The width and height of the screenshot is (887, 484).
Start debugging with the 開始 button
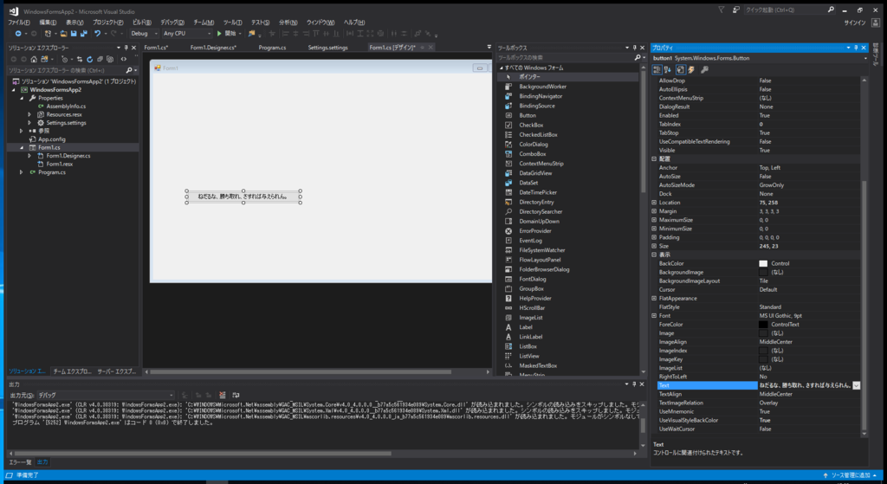tap(228, 34)
